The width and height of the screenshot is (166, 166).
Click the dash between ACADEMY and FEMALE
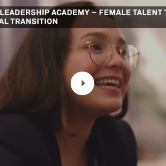(x=94, y=12)
